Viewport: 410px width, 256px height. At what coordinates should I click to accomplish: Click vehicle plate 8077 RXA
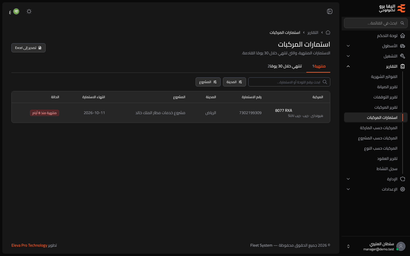coord(284,110)
